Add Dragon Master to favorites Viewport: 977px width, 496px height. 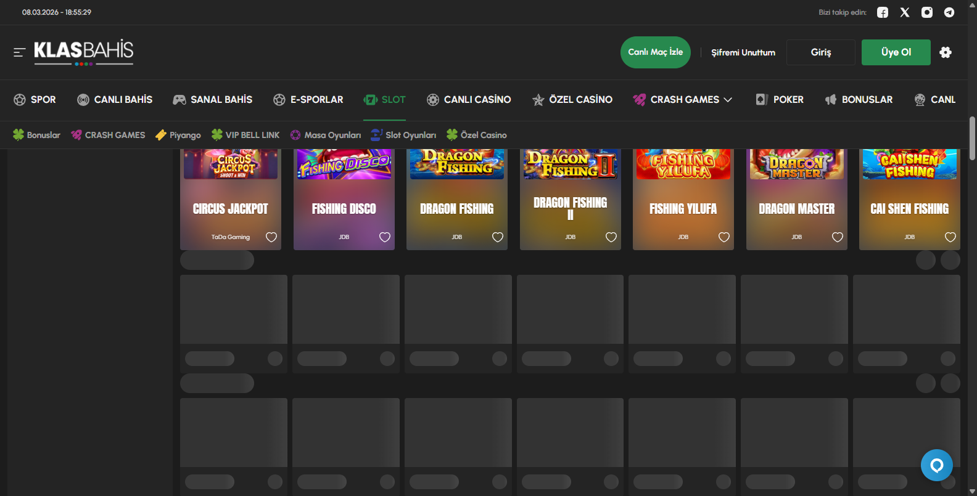pos(838,237)
